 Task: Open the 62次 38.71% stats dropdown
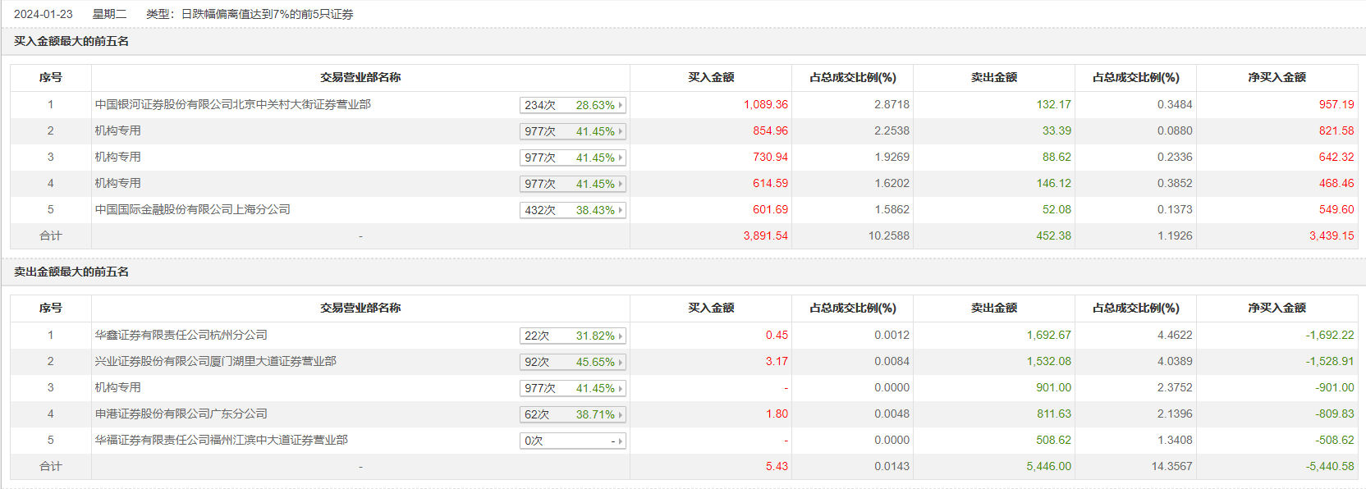pyautogui.click(x=572, y=414)
